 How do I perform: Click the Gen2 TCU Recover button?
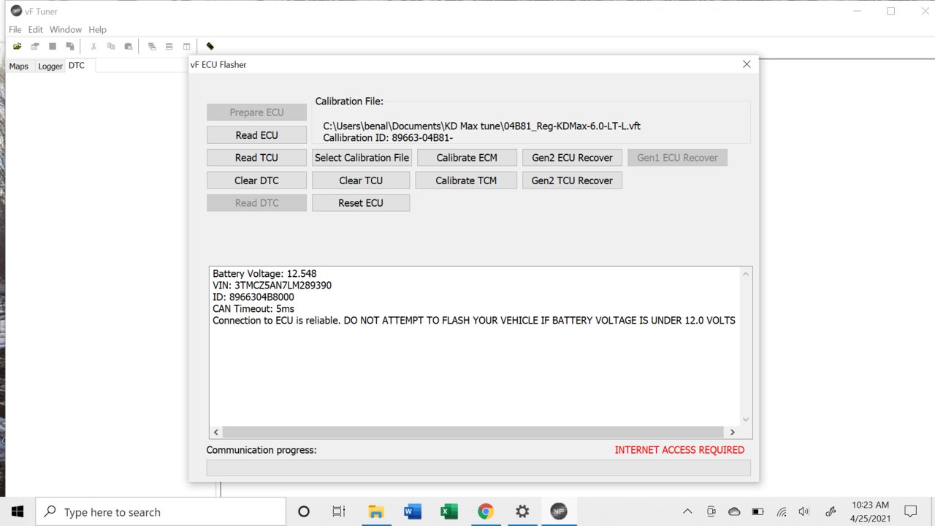click(x=572, y=180)
